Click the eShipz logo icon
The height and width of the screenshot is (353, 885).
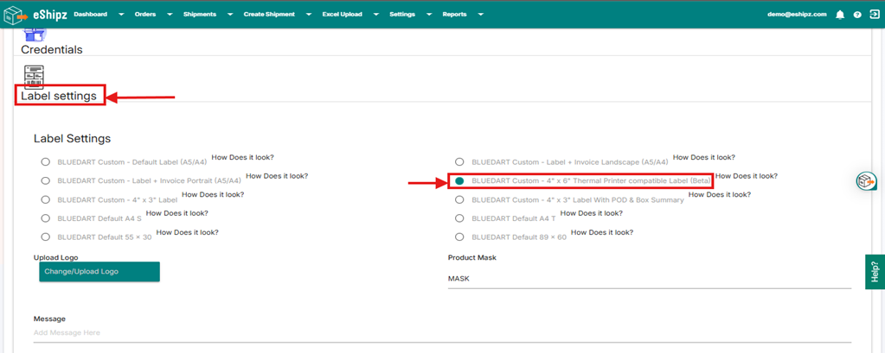click(x=16, y=15)
